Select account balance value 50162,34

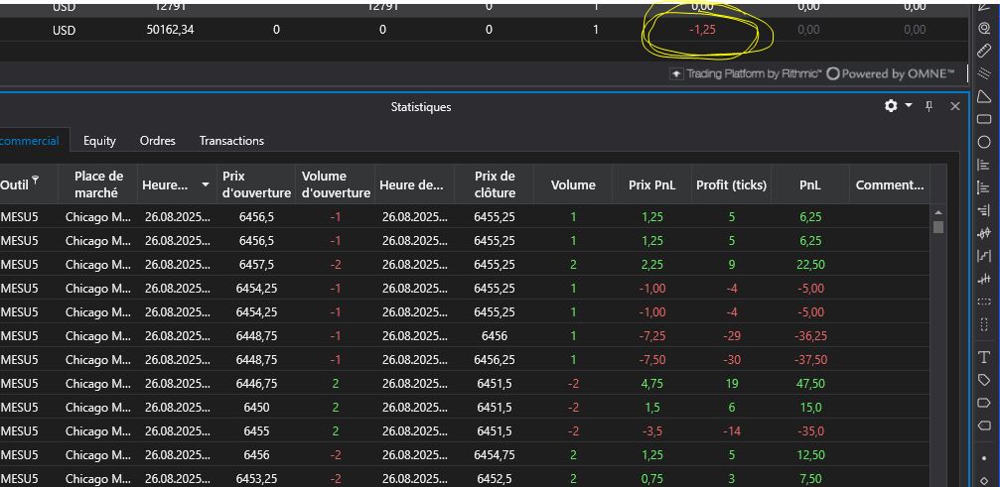click(x=170, y=30)
